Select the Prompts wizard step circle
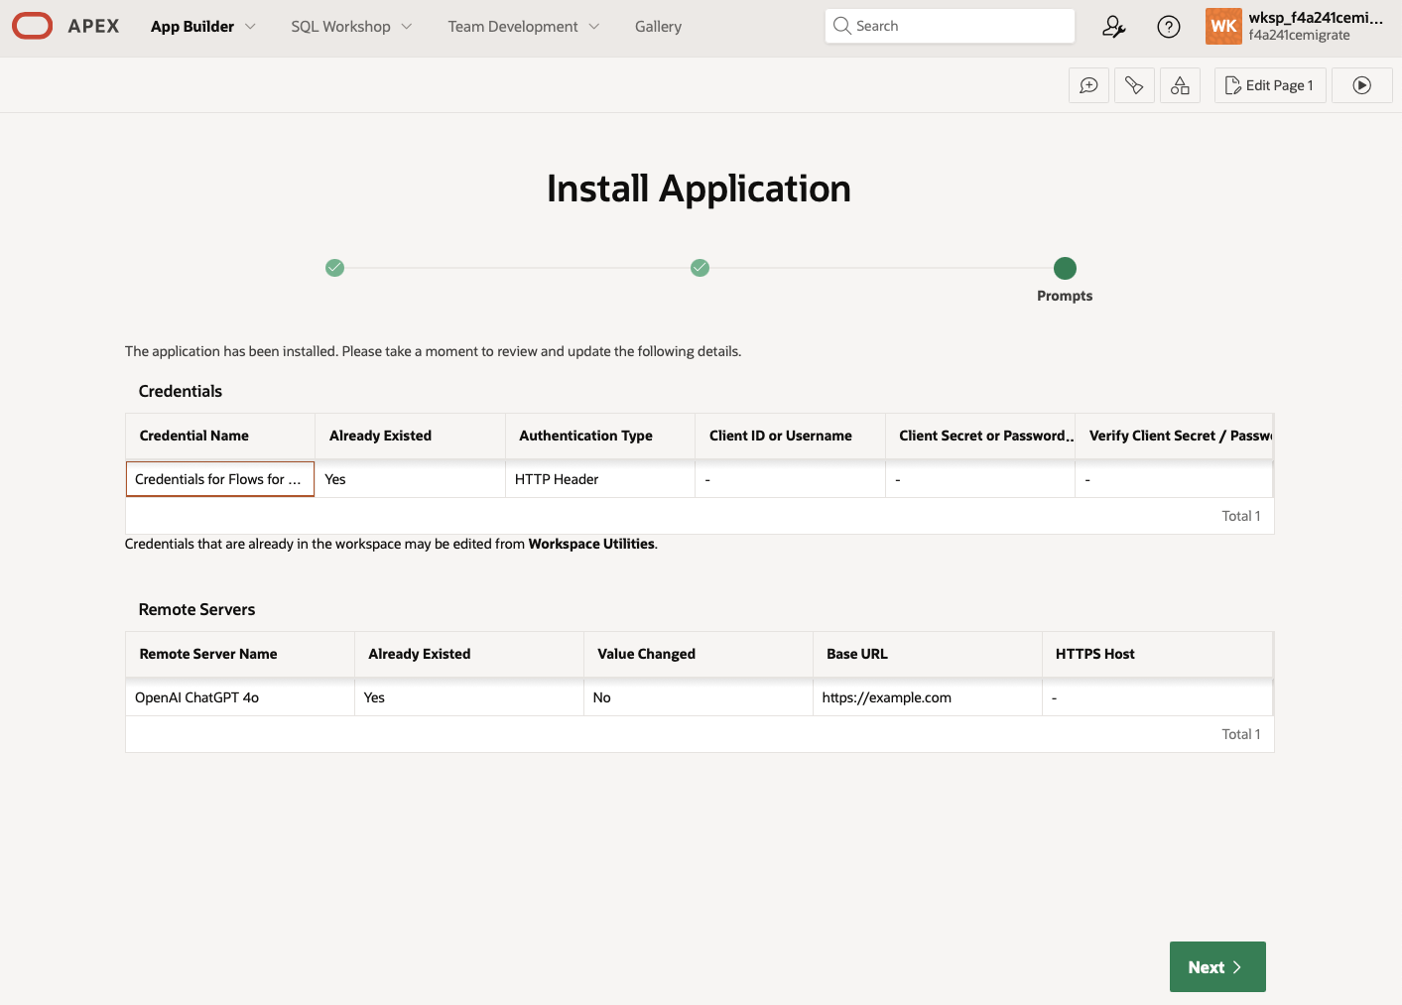 (1065, 268)
